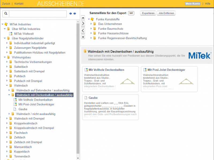Click the 343 export count badge

[x=131, y=13]
